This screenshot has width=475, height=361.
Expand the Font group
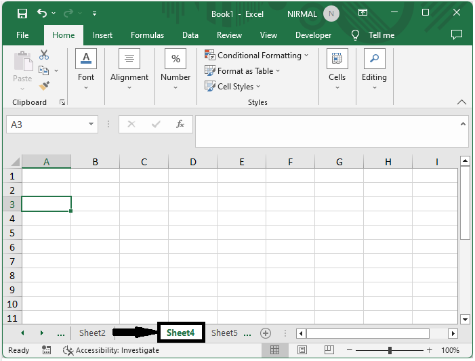(x=86, y=69)
